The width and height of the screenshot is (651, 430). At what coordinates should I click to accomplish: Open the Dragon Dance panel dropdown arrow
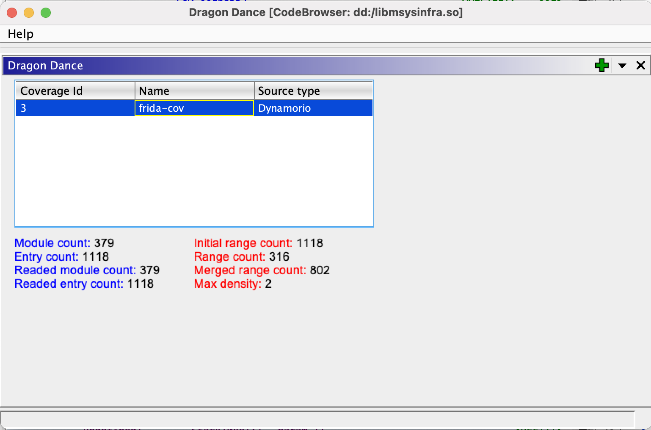click(622, 65)
